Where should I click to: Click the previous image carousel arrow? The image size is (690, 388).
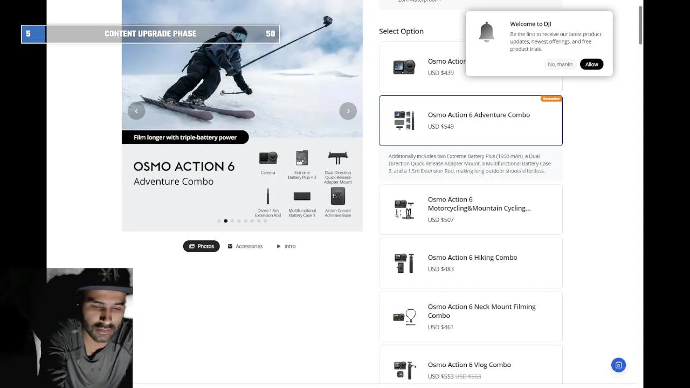click(136, 111)
